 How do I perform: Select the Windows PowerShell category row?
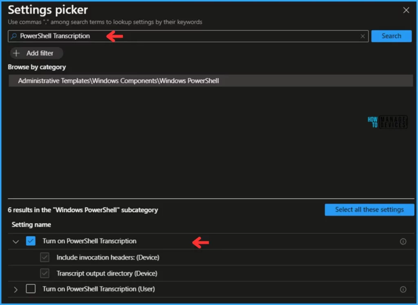point(211,81)
